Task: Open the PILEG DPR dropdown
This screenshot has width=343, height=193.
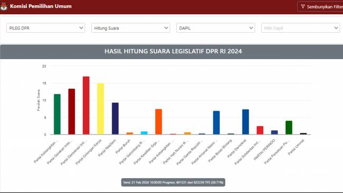Action: [46, 28]
